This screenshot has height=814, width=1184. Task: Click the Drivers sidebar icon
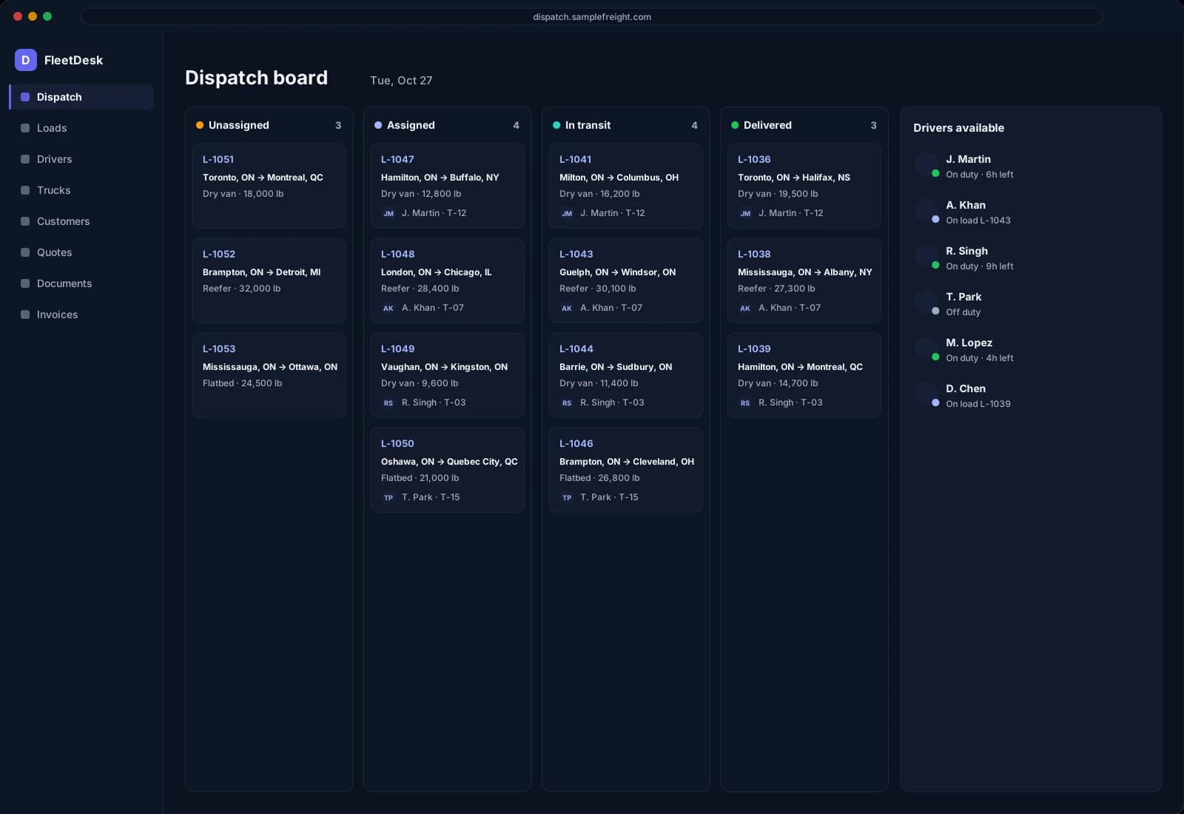pyautogui.click(x=25, y=159)
